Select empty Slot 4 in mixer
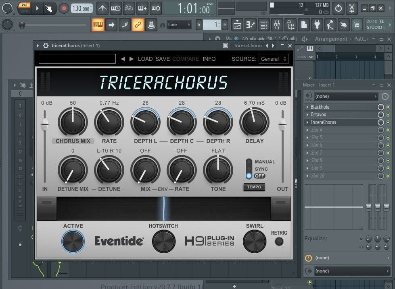 pyautogui.click(x=341, y=130)
